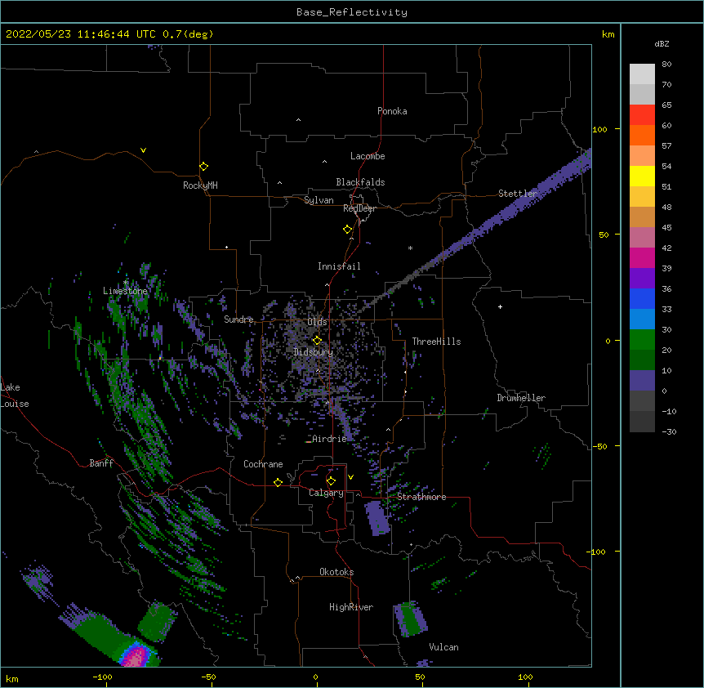Click the 80 value on dBZ legend
The image size is (704, 688).
pyautogui.click(x=666, y=65)
